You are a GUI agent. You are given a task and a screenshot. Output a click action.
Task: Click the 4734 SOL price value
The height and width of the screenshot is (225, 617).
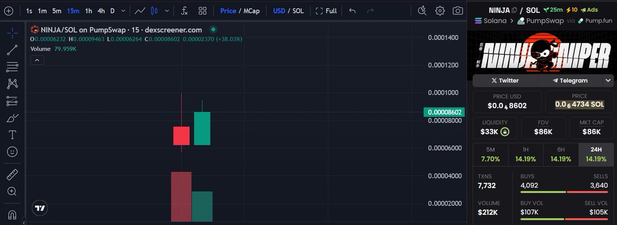[579, 104]
